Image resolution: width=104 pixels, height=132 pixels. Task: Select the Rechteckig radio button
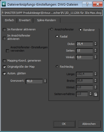[57, 66]
